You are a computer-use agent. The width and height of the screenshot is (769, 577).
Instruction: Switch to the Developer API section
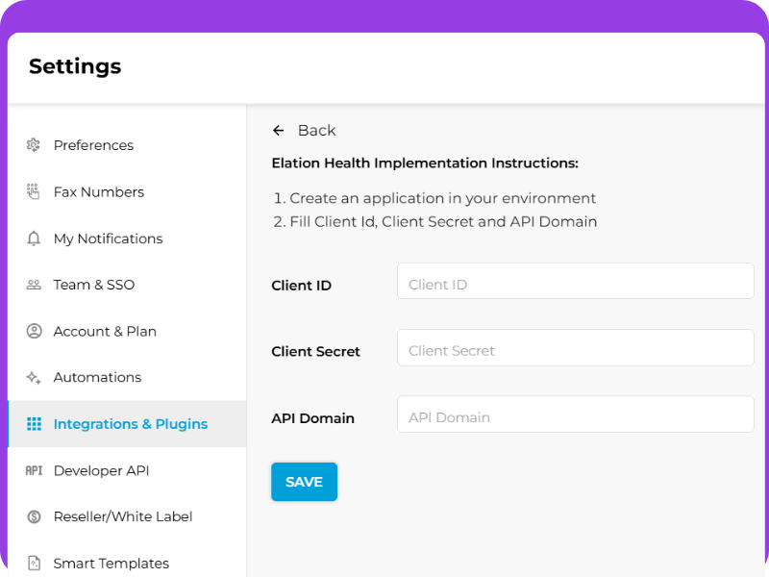pyautogui.click(x=101, y=470)
